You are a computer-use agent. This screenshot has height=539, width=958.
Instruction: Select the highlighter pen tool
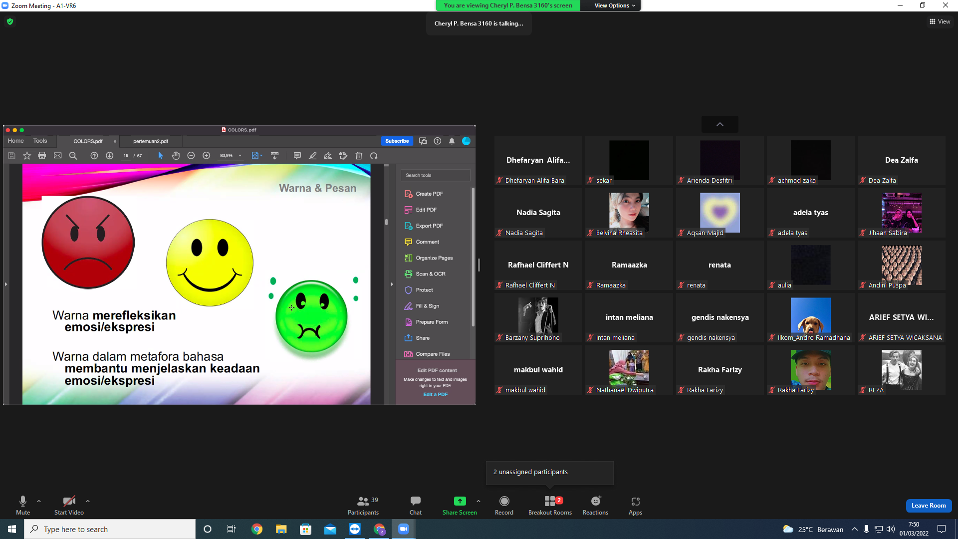click(312, 156)
